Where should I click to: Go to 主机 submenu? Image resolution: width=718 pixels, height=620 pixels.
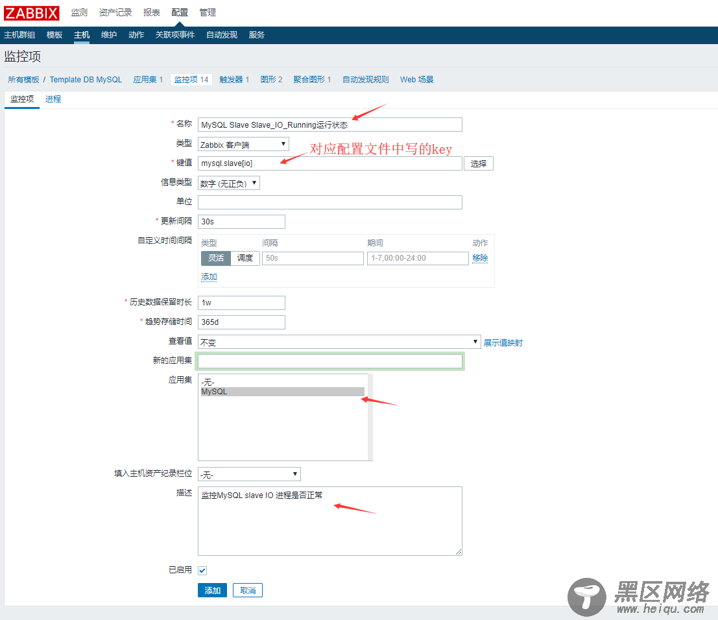point(82,35)
